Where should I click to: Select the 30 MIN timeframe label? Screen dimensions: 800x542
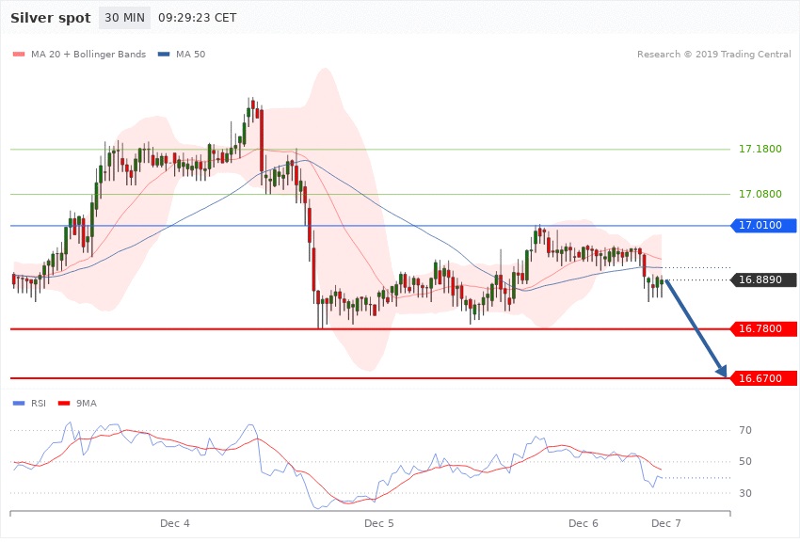125,18
